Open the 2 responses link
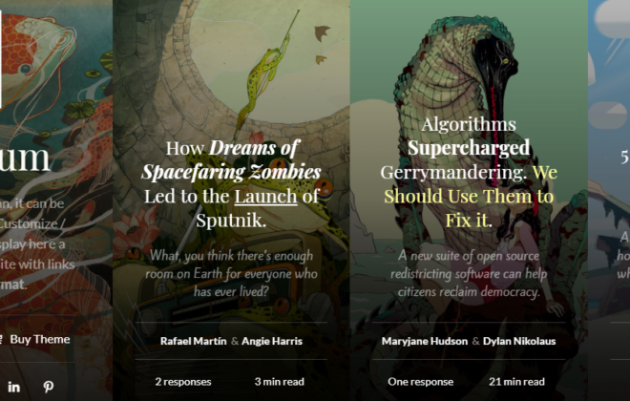The height and width of the screenshot is (401, 630). point(183,382)
